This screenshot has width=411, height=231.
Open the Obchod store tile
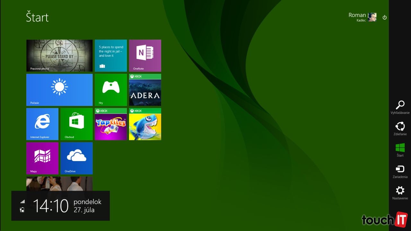[76, 124]
